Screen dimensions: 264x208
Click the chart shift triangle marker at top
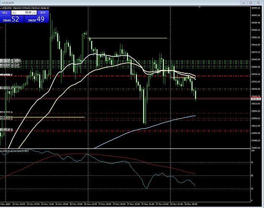[x=200, y=7]
